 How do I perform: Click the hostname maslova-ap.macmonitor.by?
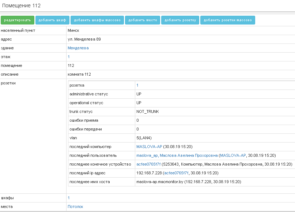(159, 182)
